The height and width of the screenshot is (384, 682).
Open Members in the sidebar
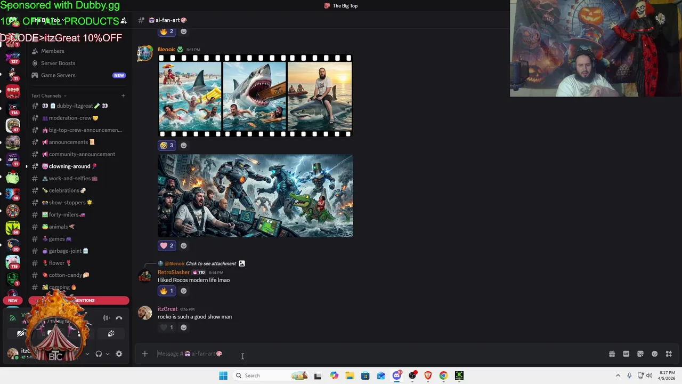(x=53, y=51)
